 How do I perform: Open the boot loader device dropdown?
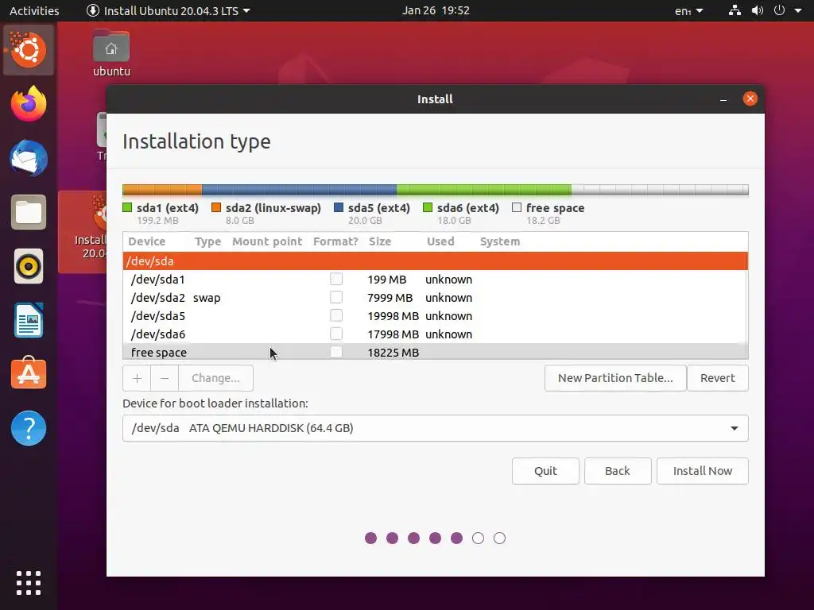pyautogui.click(x=435, y=428)
